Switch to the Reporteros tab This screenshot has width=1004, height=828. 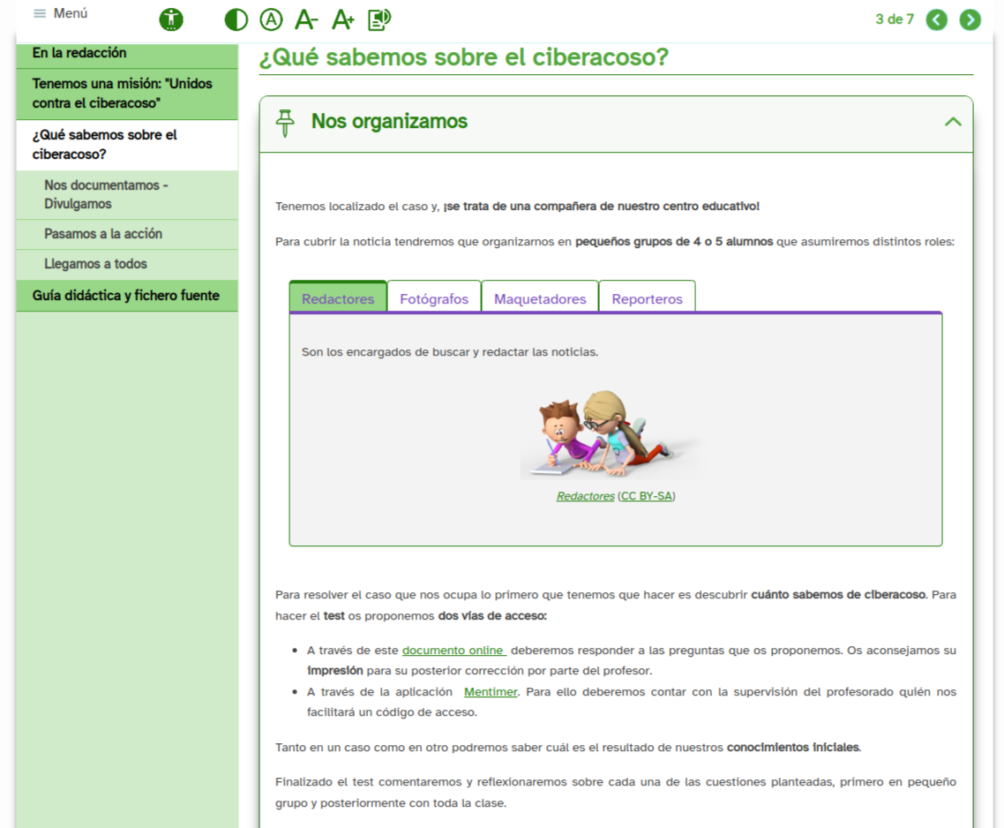pos(647,298)
